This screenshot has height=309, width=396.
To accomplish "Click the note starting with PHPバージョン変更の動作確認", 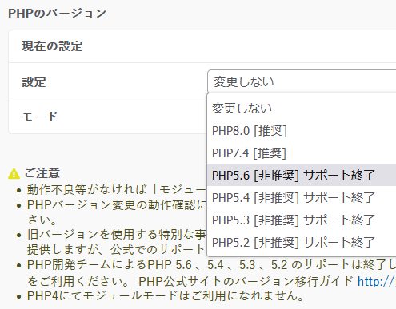I will coord(117,212).
